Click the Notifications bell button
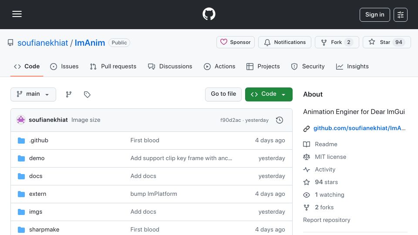Screen dimensions: 418x235 coord(284,42)
